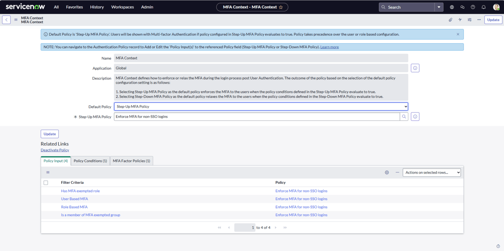Open Step-Up MFA Policy lookup magnifier
This screenshot has width=504, height=251.
pos(404,117)
